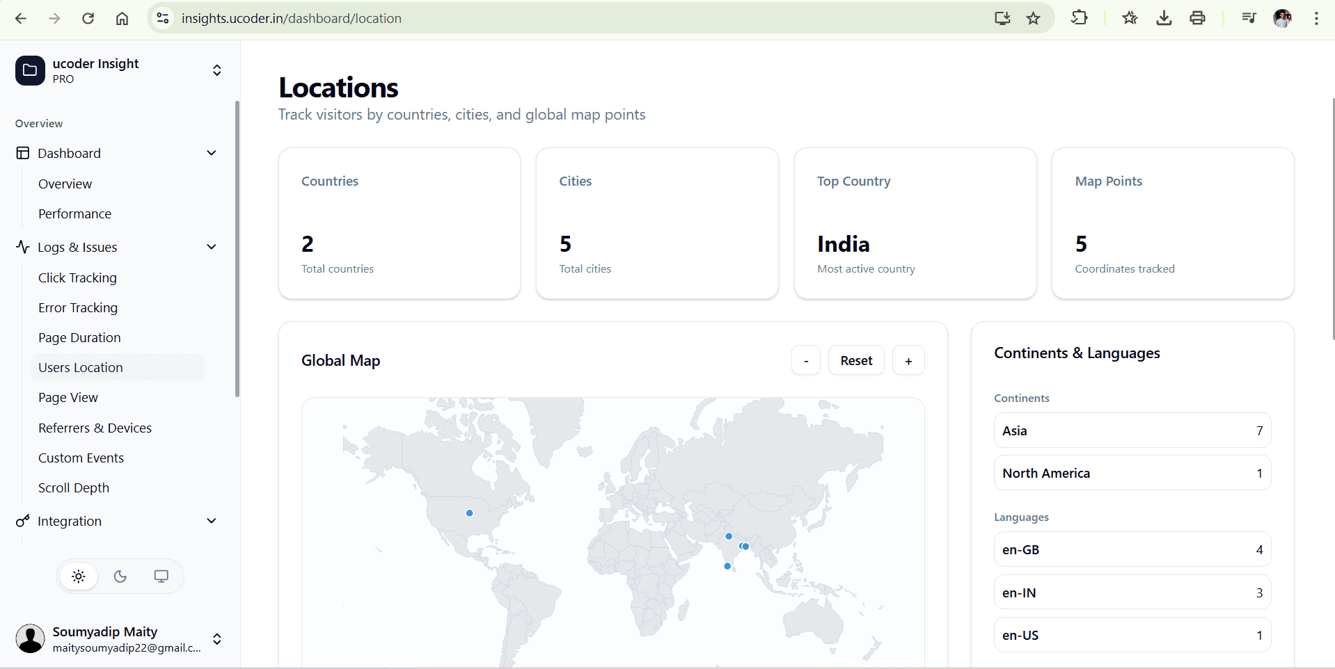The height and width of the screenshot is (669, 1335).
Task: Click the Integration key icon
Action: 23,521
